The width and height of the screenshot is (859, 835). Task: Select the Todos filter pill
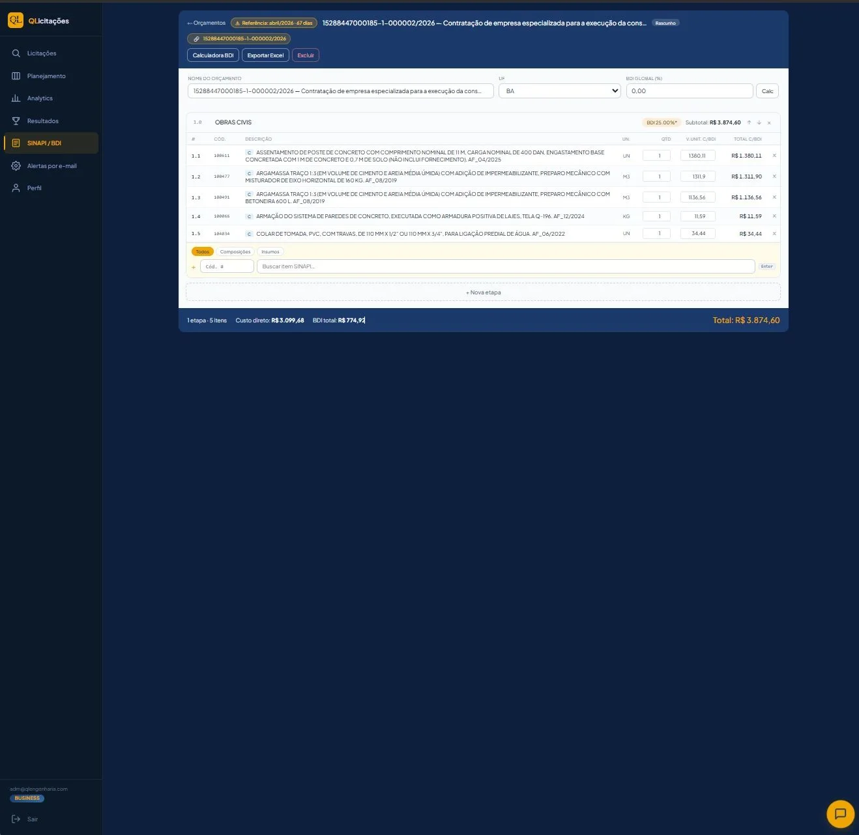pos(203,252)
